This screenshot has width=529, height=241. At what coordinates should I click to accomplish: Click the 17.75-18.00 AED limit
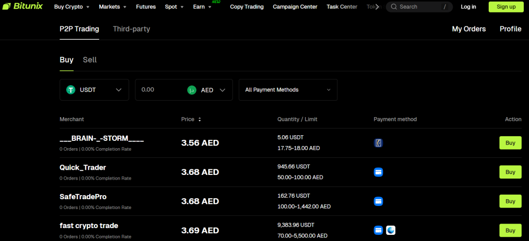(299, 148)
